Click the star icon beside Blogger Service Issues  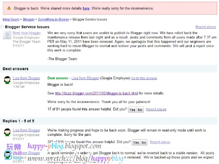click(x=2, y=27)
